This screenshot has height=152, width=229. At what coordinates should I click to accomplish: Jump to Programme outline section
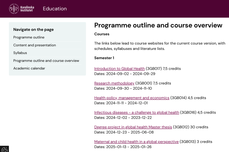coord(29,37)
